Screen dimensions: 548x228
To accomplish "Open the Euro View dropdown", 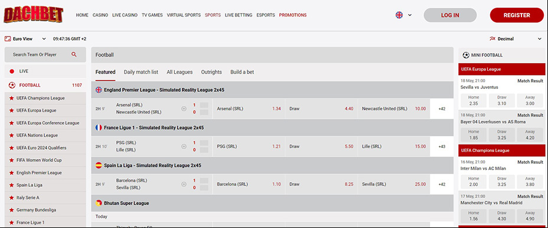I will tap(25, 39).
